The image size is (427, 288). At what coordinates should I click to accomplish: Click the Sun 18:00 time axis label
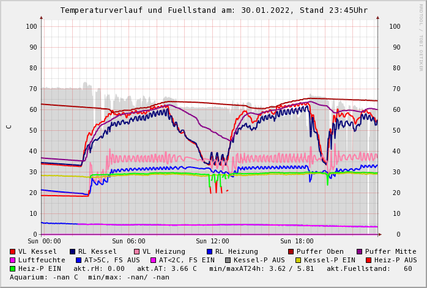click(x=297, y=242)
